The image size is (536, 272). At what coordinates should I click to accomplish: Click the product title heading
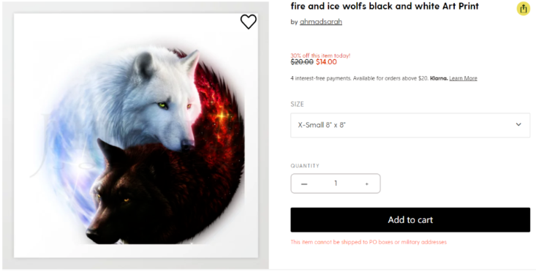(385, 6)
